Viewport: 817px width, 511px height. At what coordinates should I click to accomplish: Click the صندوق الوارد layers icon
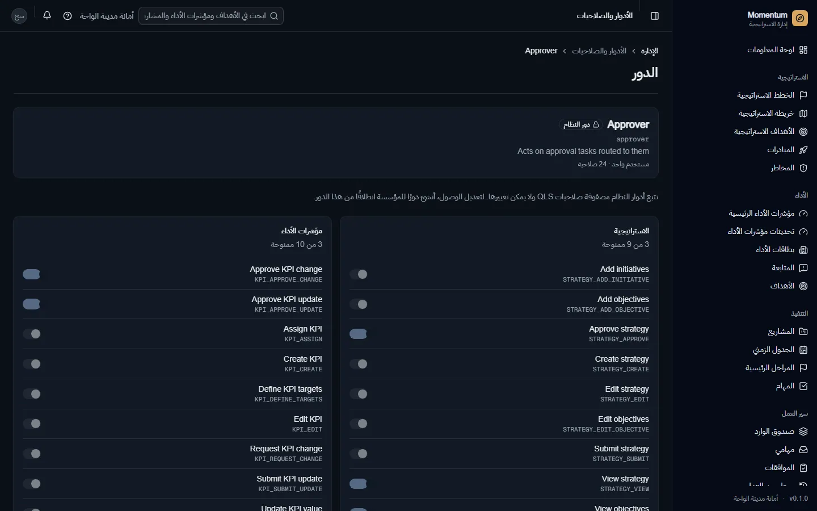803,432
